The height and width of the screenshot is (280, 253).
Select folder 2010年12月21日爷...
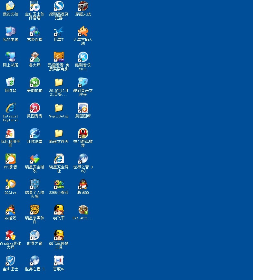[x=59, y=82]
